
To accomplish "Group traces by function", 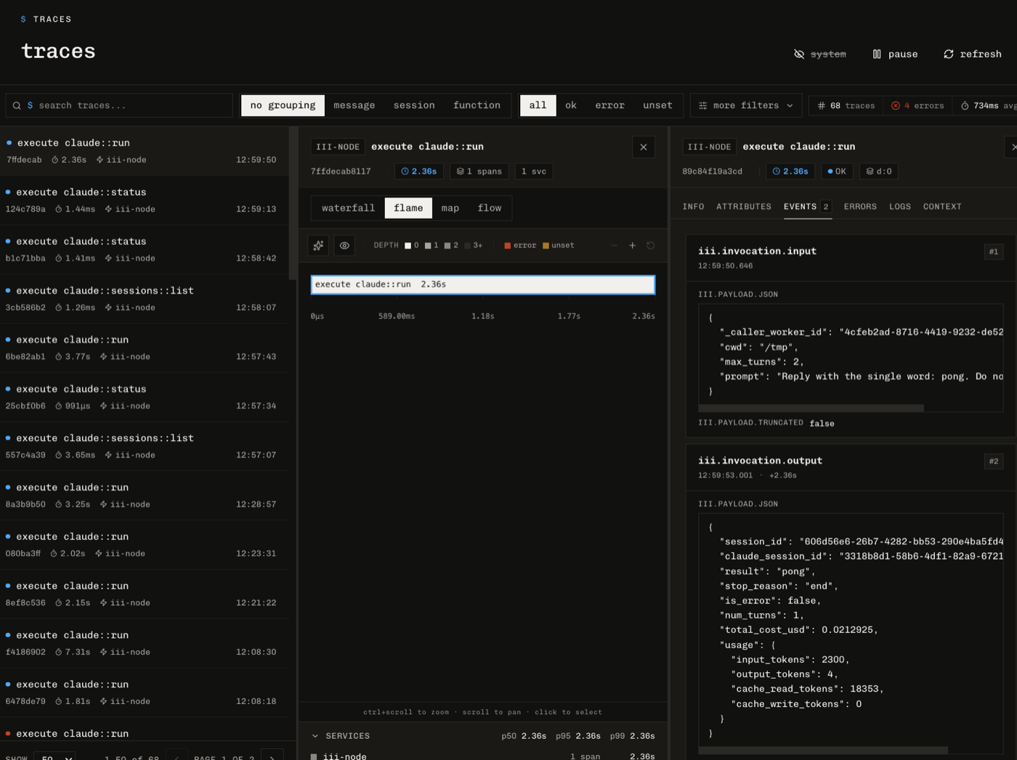I will point(477,105).
